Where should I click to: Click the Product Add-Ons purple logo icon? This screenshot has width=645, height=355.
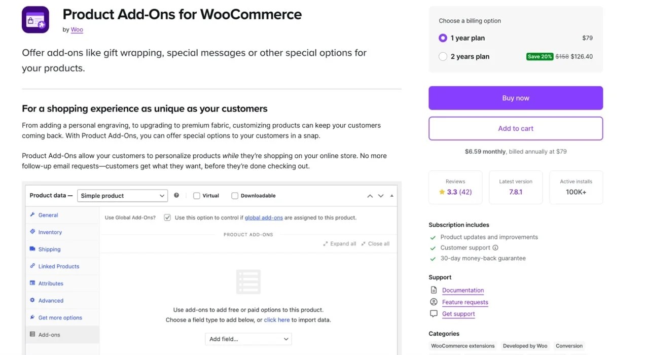(x=35, y=20)
